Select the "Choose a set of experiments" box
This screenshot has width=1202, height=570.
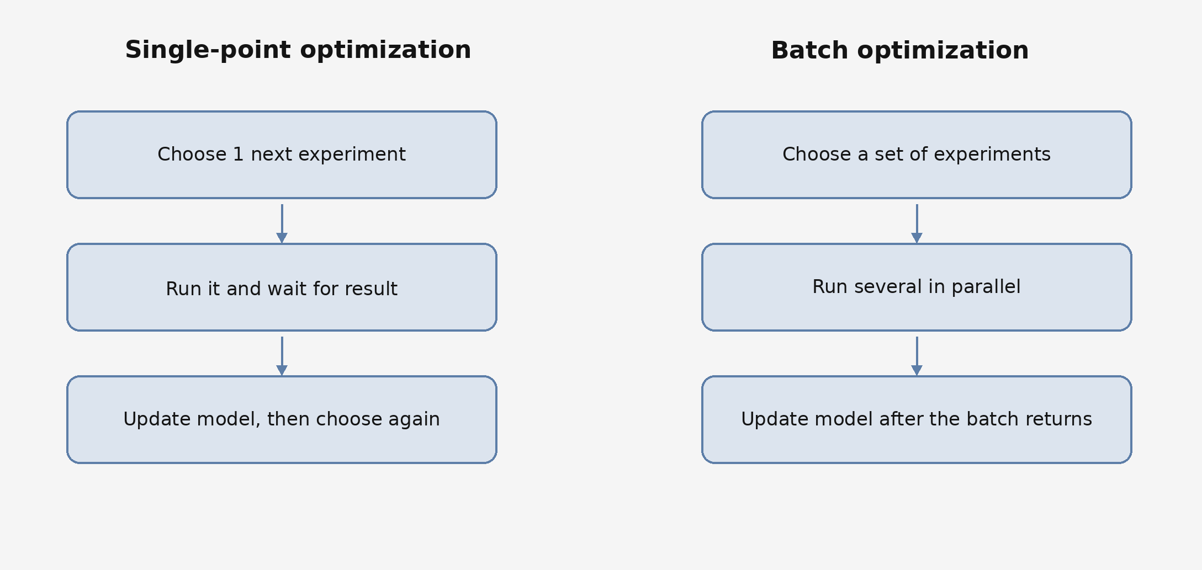(x=917, y=155)
